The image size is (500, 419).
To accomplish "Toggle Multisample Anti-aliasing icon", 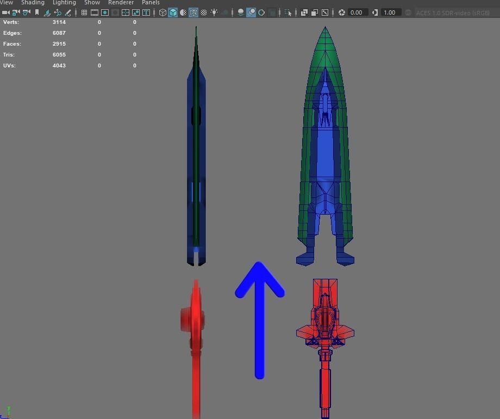I will pos(261,12).
